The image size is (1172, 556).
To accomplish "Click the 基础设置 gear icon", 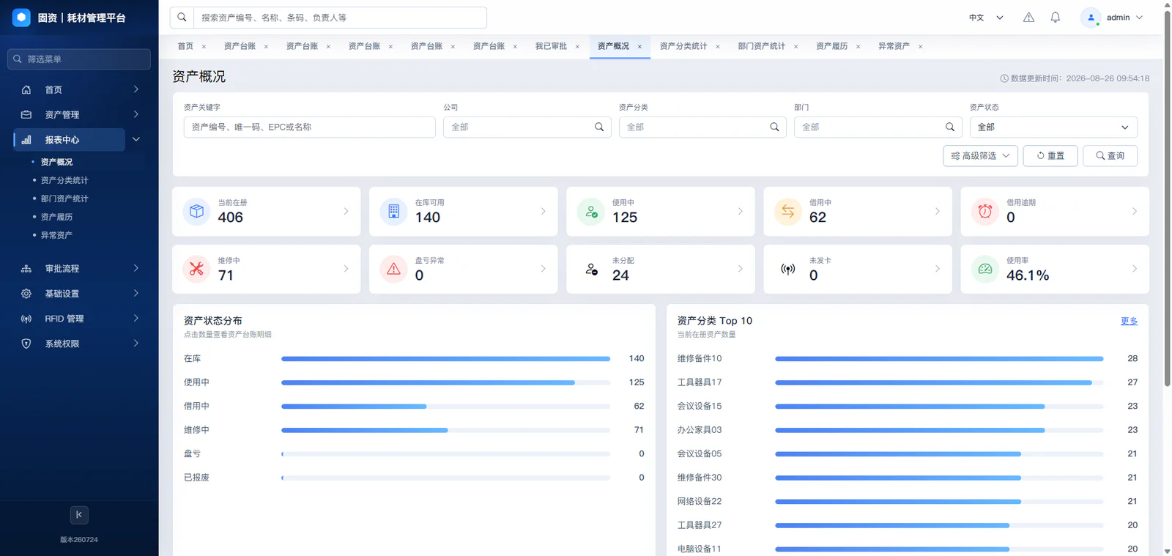I will click(x=26, y=294).
